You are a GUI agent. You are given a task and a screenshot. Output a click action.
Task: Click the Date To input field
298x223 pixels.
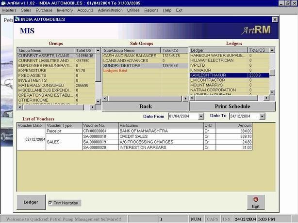(x=245, y=116)
